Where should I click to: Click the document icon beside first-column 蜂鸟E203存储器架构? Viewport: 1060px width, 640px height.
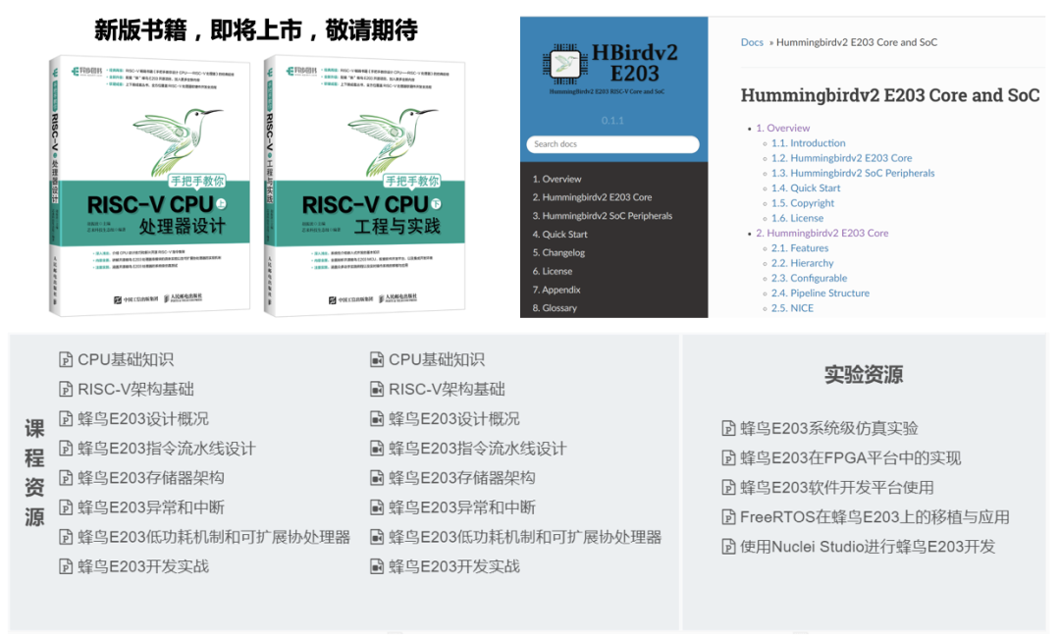66,478
